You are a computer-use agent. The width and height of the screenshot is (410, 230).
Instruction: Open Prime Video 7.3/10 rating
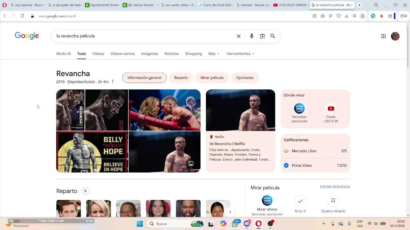pyautogui.click(x=315, y=165)
